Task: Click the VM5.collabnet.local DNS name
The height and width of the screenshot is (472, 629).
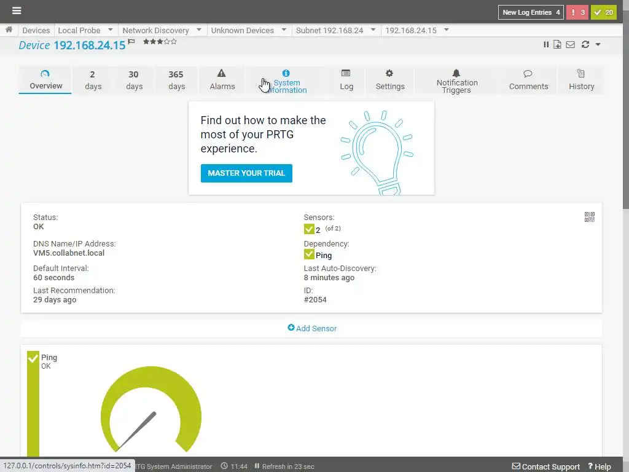Action: pyautogui.click(x=69, y=253)
